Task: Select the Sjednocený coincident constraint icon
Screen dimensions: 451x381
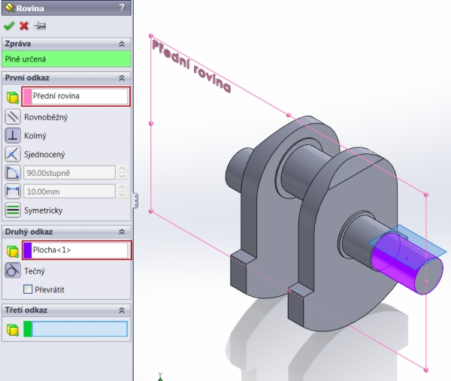Action: pos(13,154)
